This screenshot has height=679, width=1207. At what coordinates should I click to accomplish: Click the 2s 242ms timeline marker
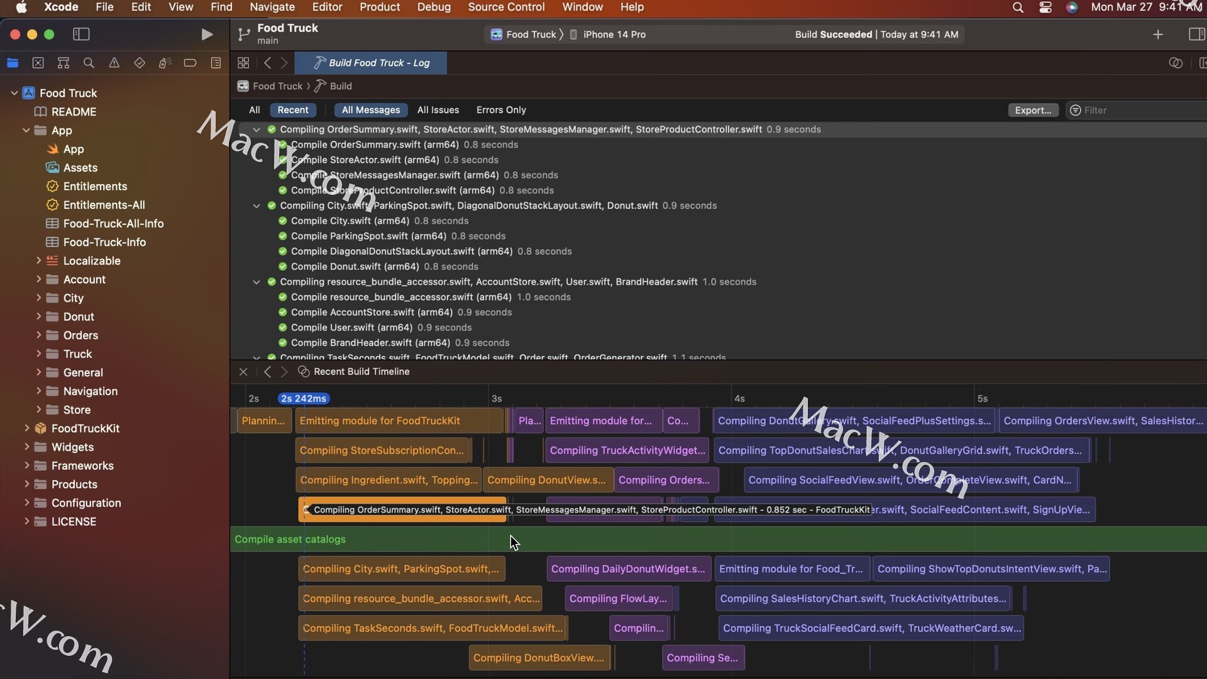(x=304, y=399)
